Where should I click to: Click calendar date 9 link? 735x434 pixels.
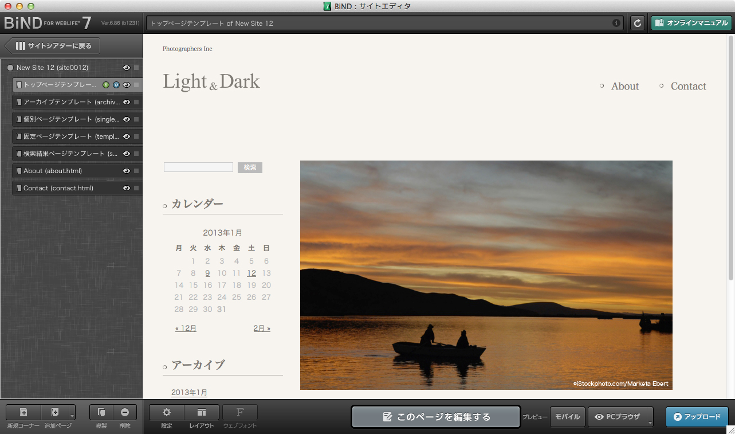pos(207,273)
